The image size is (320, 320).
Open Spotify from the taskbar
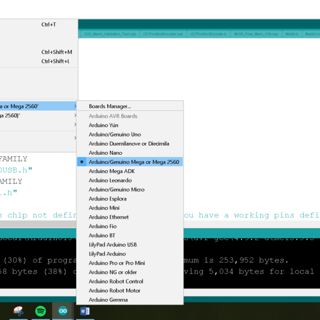pyautogui.click(x=41, y=311)
